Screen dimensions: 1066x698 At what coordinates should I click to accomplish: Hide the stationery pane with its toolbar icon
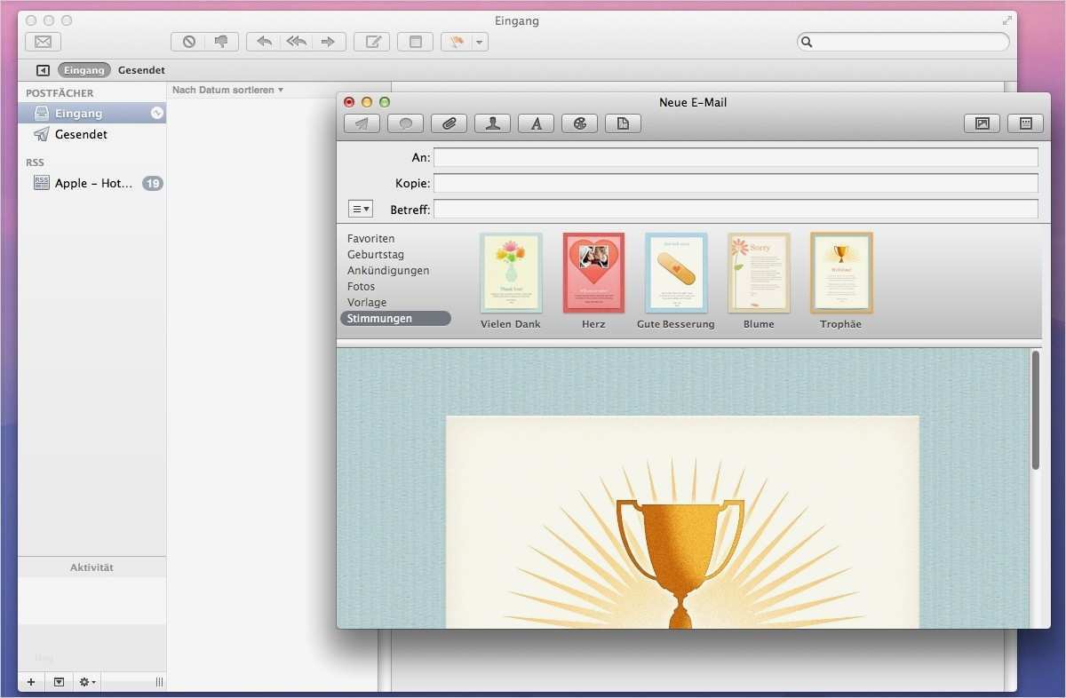tap(1026, 123)
